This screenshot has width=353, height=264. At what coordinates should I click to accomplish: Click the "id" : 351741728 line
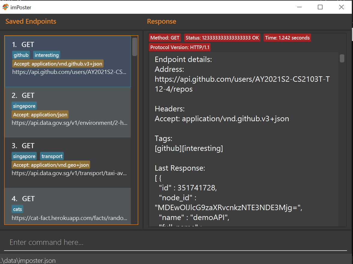188,188
